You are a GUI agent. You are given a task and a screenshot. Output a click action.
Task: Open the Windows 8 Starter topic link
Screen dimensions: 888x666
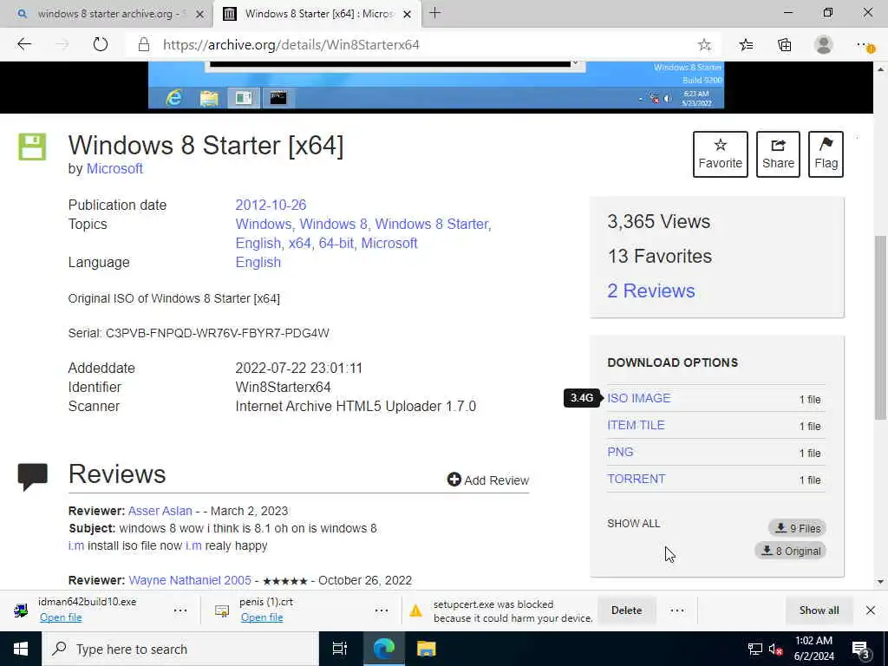click(432, 225)
